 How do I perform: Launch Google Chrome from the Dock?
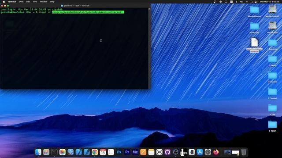click(x=95, y=152)
